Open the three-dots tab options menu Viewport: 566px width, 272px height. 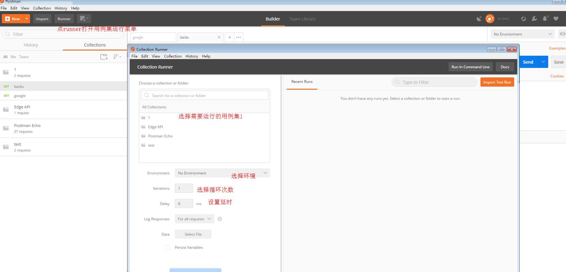239,37
